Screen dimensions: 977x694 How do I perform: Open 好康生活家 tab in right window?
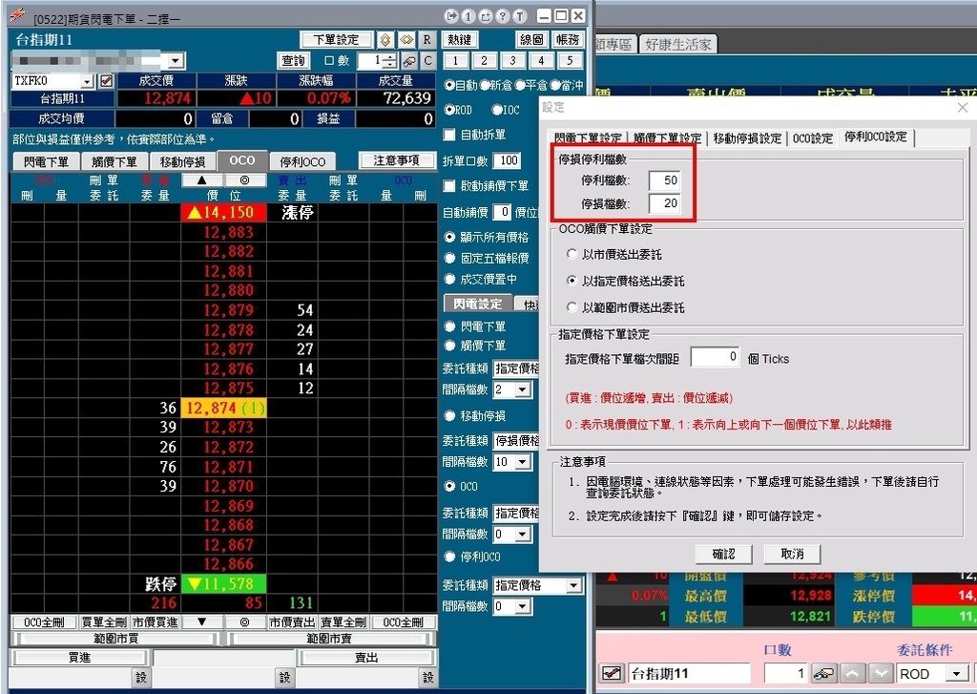click(678, 44)
